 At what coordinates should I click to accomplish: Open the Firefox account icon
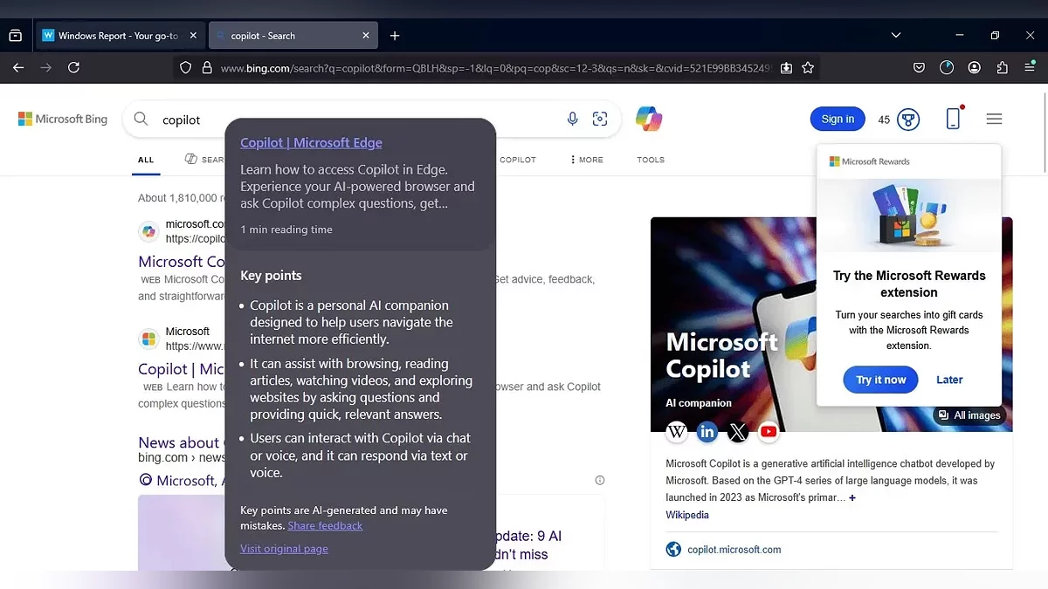pyautogui.click(x=975, y=67)
